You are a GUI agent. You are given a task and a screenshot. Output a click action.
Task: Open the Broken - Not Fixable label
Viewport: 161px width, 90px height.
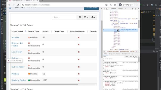coord(17,44)
